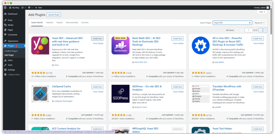Switch to Featured plugins tab

click(50, 23)
